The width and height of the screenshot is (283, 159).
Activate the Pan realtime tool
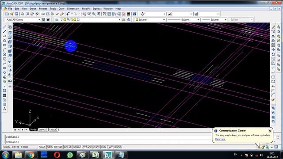[84, 14]
